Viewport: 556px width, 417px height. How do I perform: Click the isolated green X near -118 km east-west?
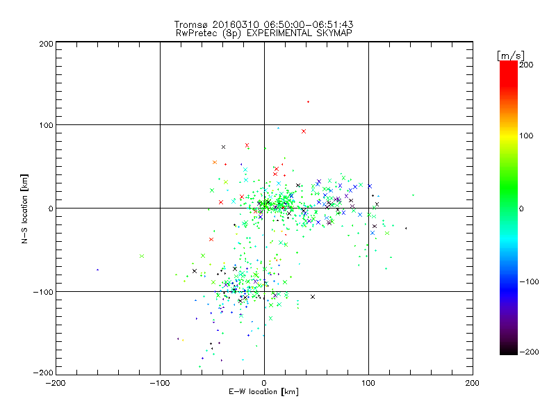click(x=142, y=256)
